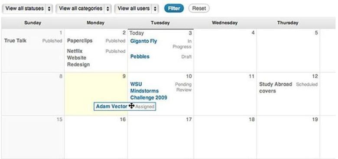Open the Giganto Fly post
The image size is (338, 159).
click(143, 41)
